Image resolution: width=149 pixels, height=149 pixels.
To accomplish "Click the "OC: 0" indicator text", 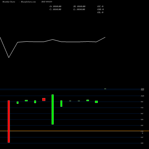I will [100, 7].
